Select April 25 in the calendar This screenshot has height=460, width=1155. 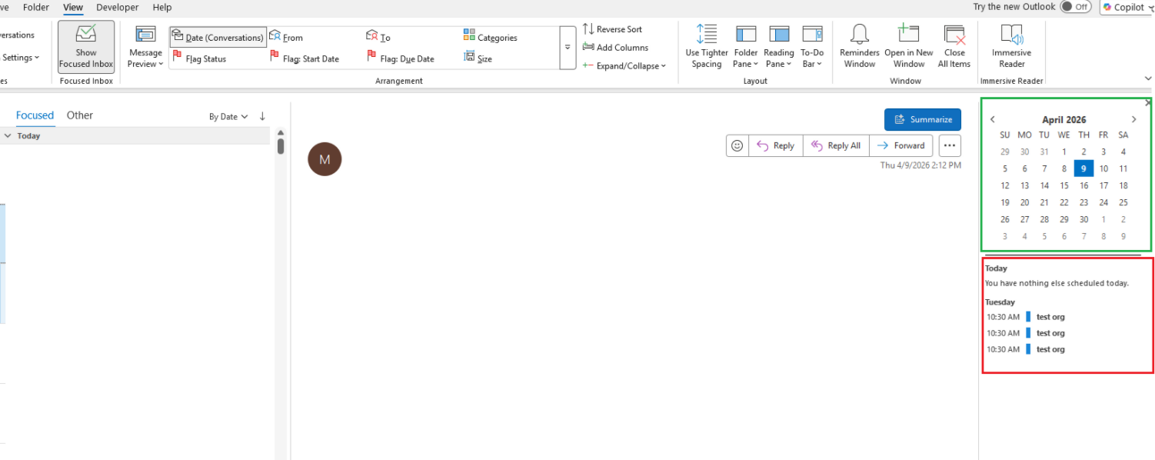coord(1123,202)
